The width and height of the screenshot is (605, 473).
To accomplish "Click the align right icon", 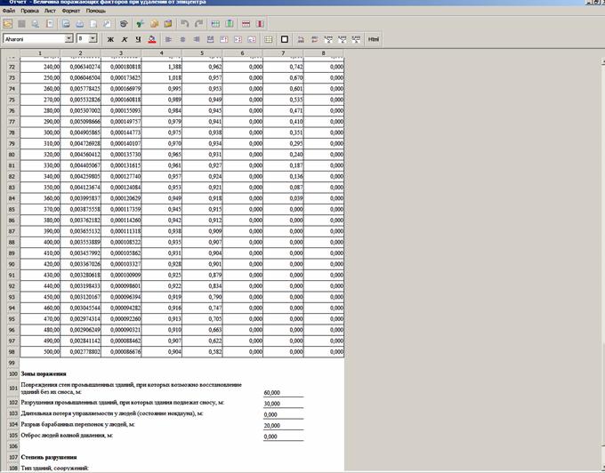I will pyautogui.click(x=198, y=39).
